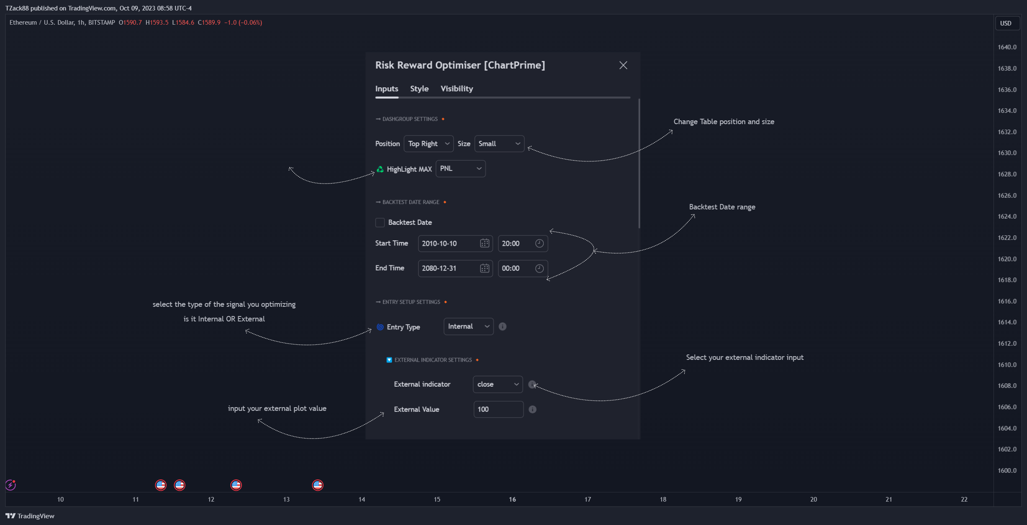Open the Start Time calendar picker
This screenshot has height=525, width=1027.
(x=484, y=243)
